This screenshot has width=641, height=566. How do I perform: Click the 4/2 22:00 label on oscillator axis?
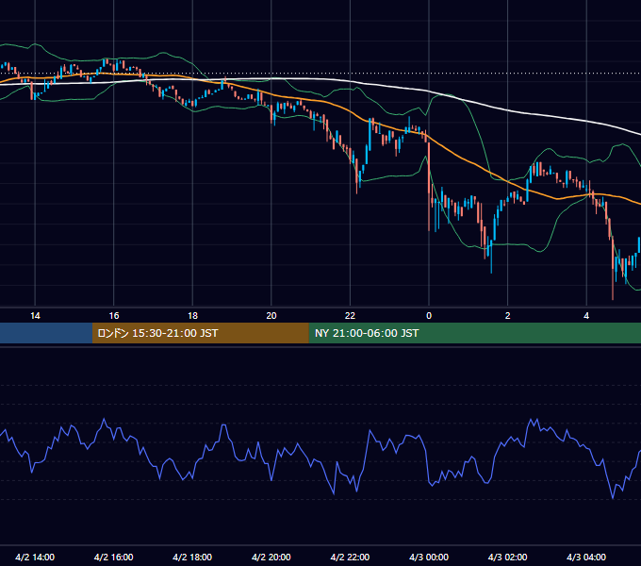pos(350,557)
